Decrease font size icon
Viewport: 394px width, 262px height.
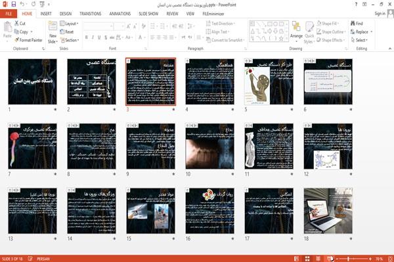pos(135,26)
